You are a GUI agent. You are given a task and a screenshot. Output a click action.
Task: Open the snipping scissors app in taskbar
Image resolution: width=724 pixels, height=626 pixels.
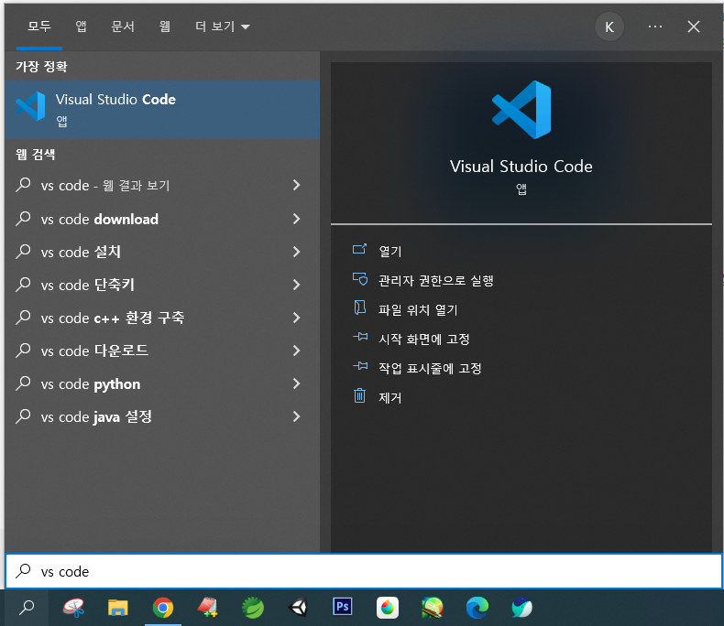point(73,608)
